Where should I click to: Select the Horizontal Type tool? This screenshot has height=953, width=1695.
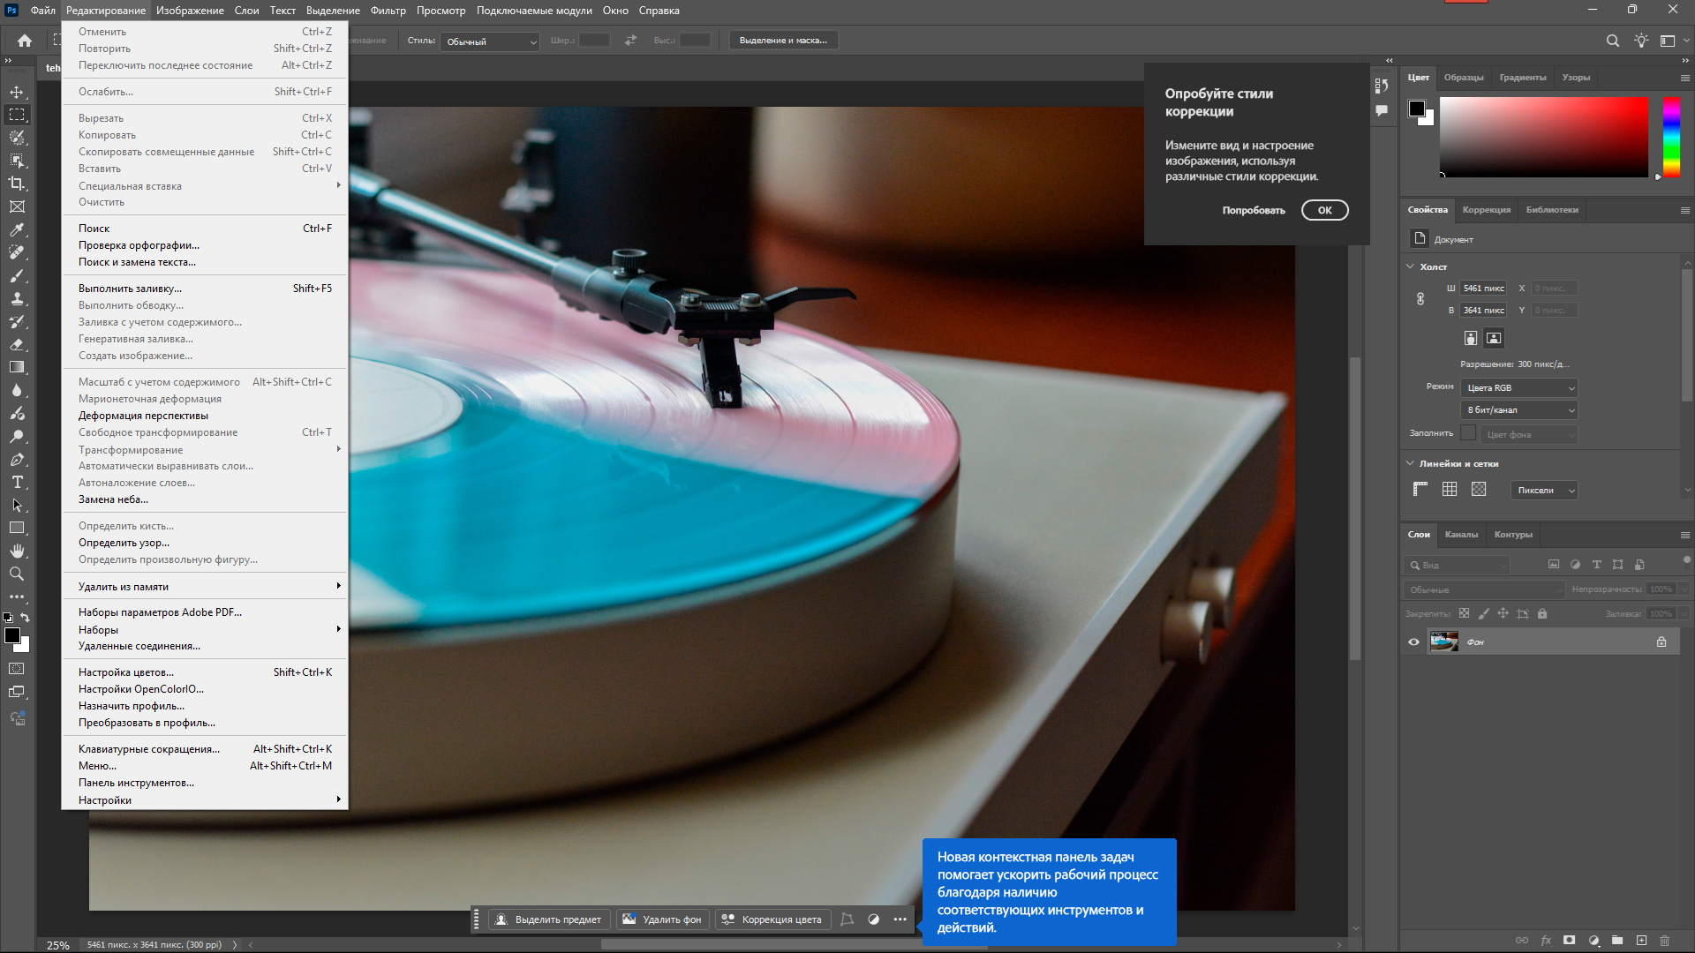point(17,482)
